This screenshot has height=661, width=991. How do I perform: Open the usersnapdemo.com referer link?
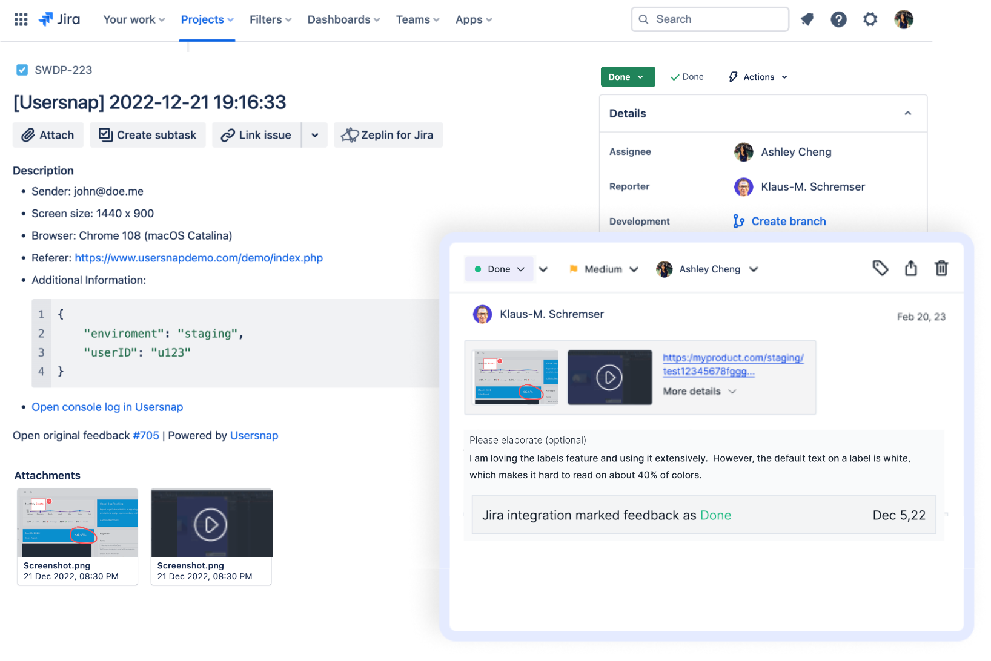(199, 258)
